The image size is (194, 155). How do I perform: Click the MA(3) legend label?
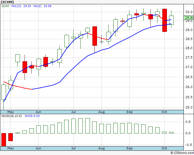(37, 6)
